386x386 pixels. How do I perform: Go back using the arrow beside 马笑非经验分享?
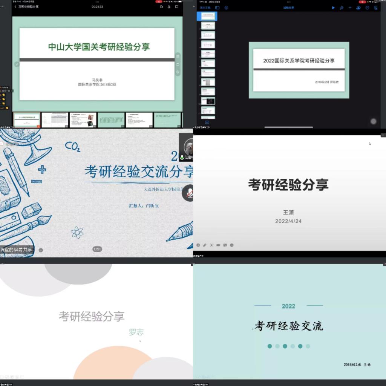(15, 7)
